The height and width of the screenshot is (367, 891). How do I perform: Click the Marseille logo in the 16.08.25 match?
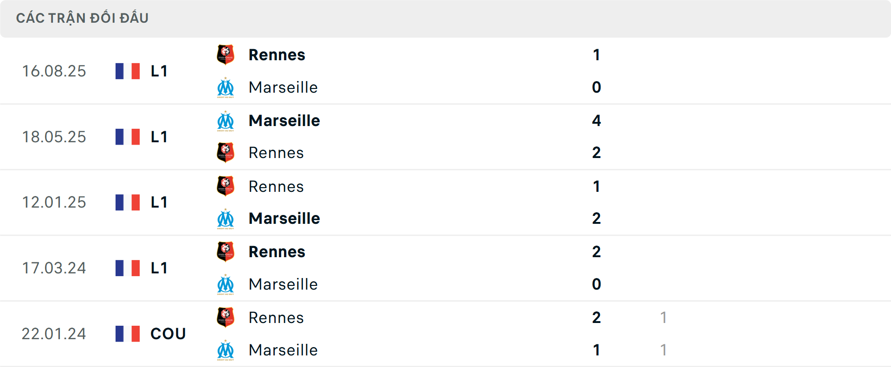[226, 88]
